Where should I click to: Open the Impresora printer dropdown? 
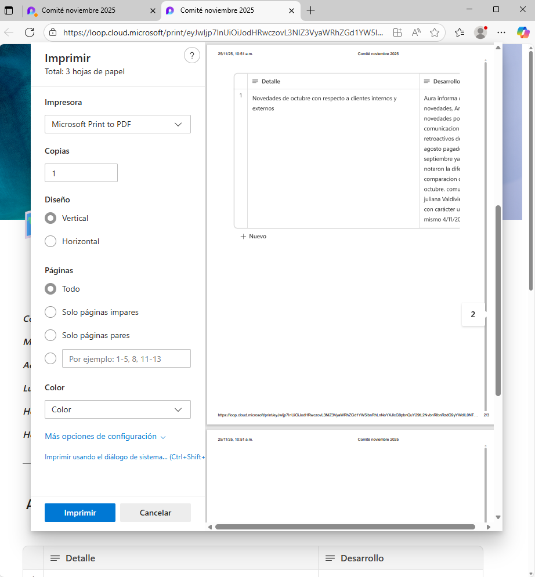(117, 124)
